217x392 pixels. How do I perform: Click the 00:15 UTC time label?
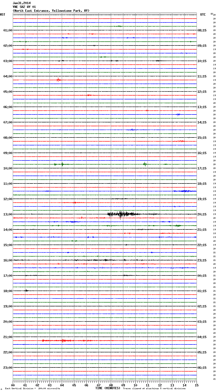click(x=202, y=276)
